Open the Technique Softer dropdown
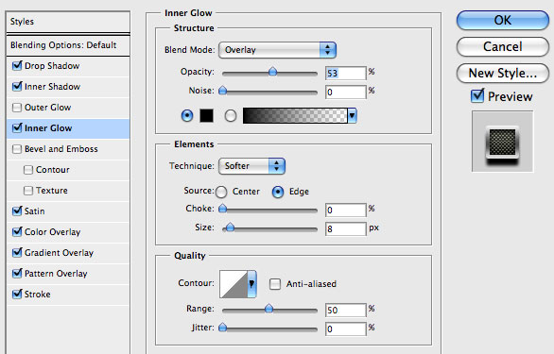The height and width of the screenshot is (354, 554). tap(251, 166)
